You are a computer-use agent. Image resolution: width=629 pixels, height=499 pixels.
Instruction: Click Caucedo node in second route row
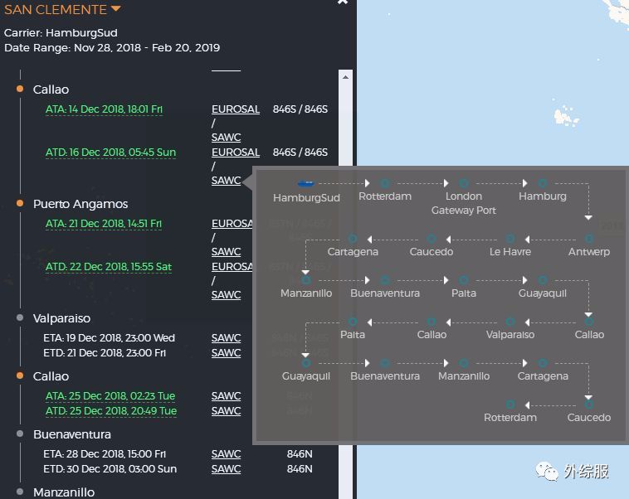click(x=432, y=239)
